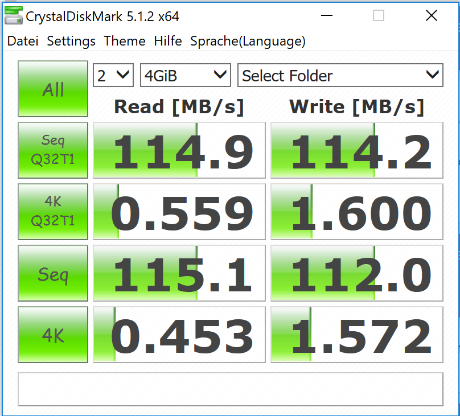460x416 pixels.
Task: Open the Datei menu
Action: pyautogui.click(x=23, y=41)
